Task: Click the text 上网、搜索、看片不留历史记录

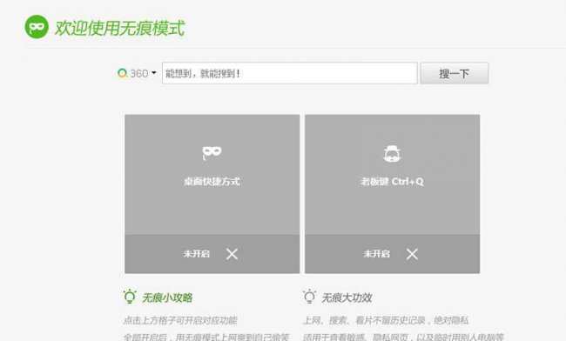Action: [364, 320]
